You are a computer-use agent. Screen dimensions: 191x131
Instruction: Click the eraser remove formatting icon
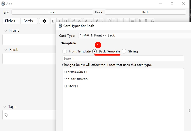(109, 21)
